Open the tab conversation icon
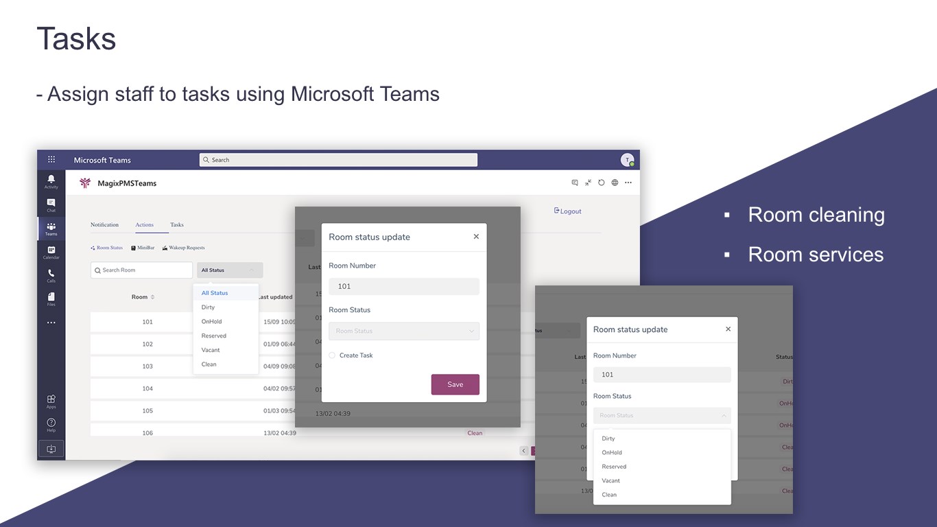This screenshot has width=937, height=527. coord(575,183)
